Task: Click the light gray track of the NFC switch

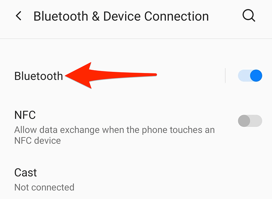Action: (256, 121)
